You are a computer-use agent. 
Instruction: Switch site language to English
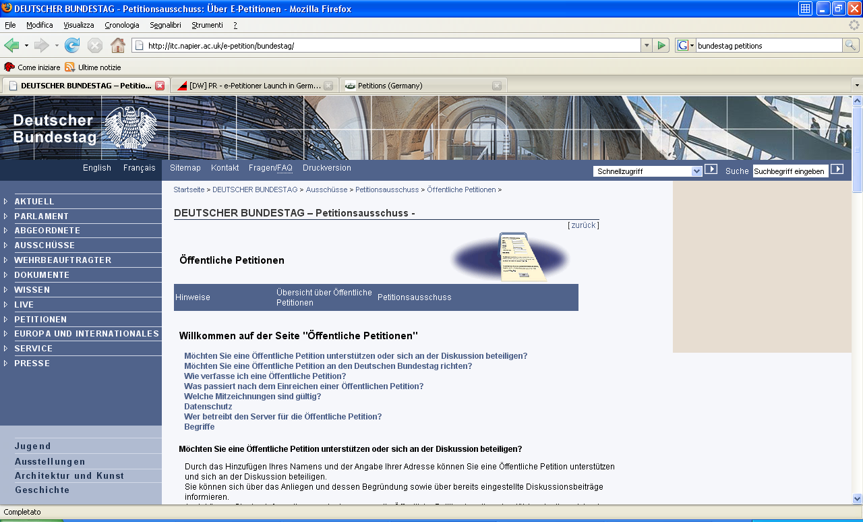click(x=97, y=168)
